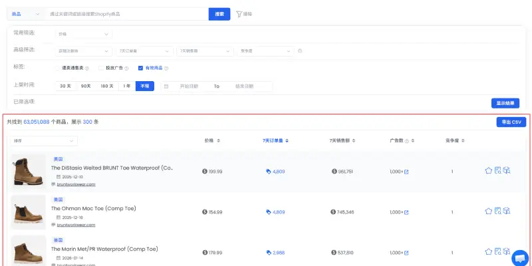
Task: Open the 竞争度 filter dropdown
Action: 265,51
